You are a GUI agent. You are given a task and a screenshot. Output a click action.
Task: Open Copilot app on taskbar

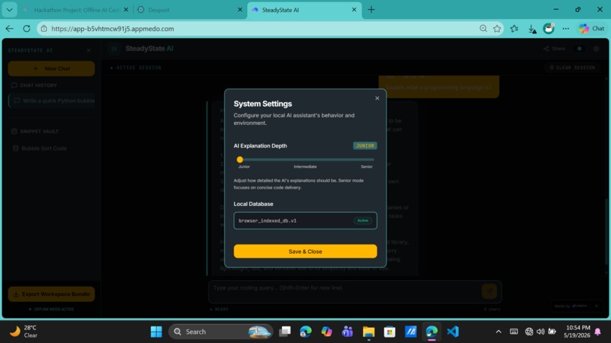point(327,332)
